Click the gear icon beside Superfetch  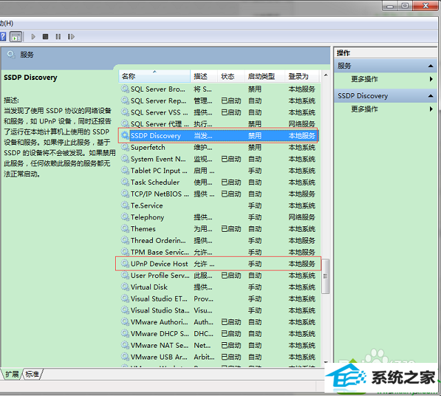(x=125, y=148)
